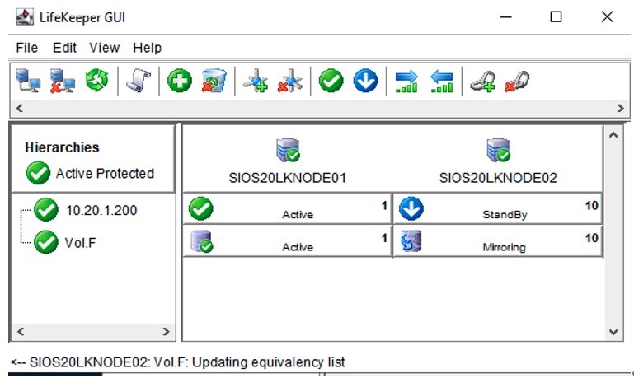
Task: Click the Delete Comm Path icon
Action: (x=290, y=81)
